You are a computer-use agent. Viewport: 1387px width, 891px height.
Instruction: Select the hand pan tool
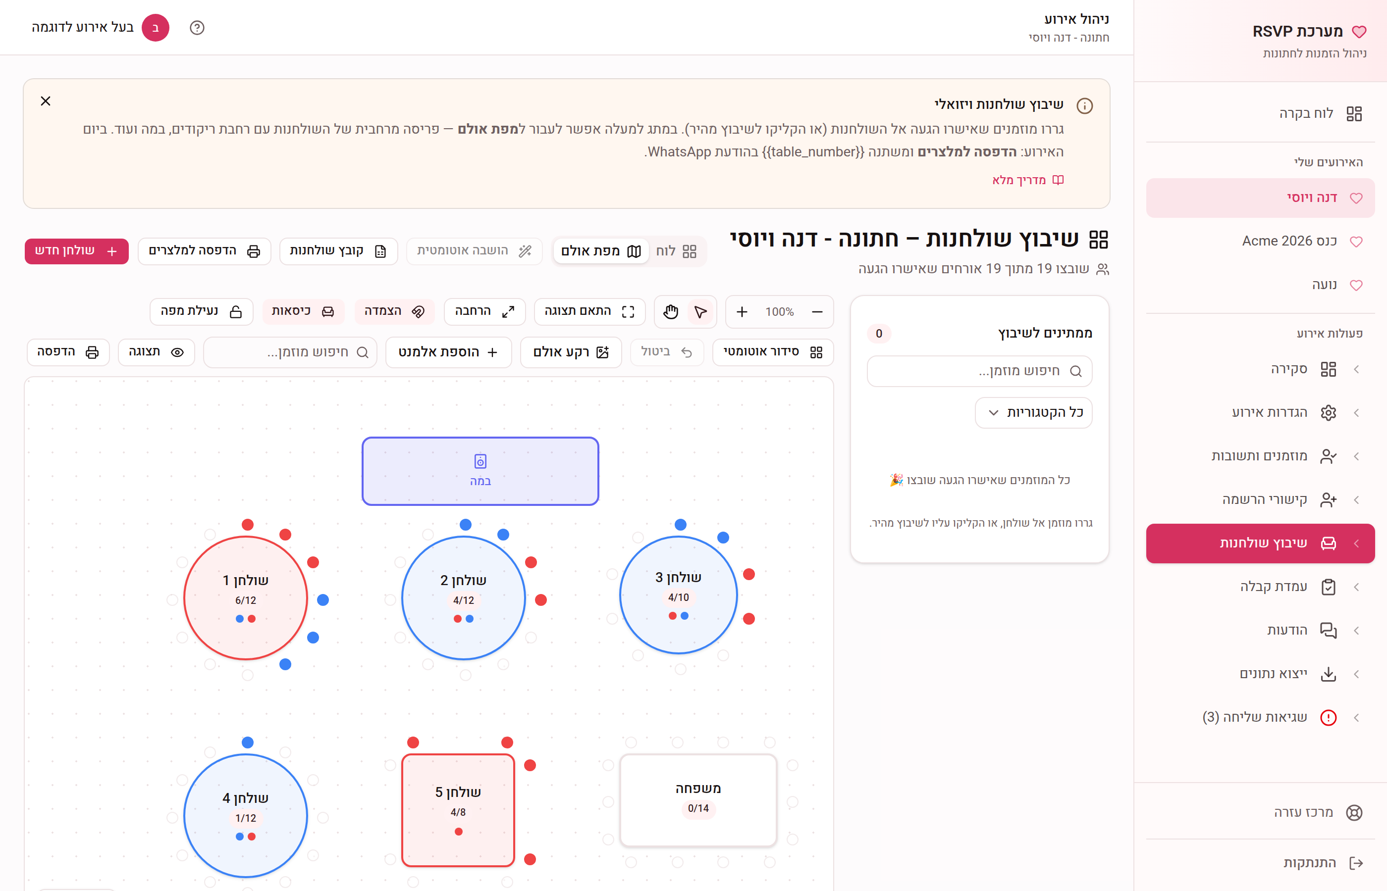(671, 312)
